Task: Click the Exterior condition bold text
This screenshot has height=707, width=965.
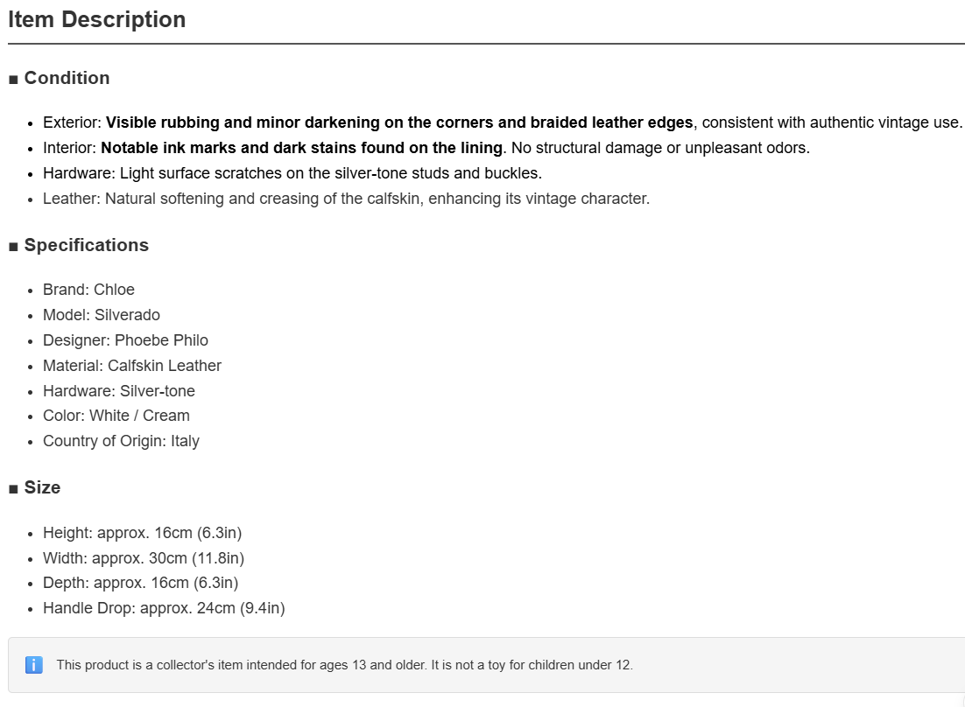Action: click(x=399, y=122)
